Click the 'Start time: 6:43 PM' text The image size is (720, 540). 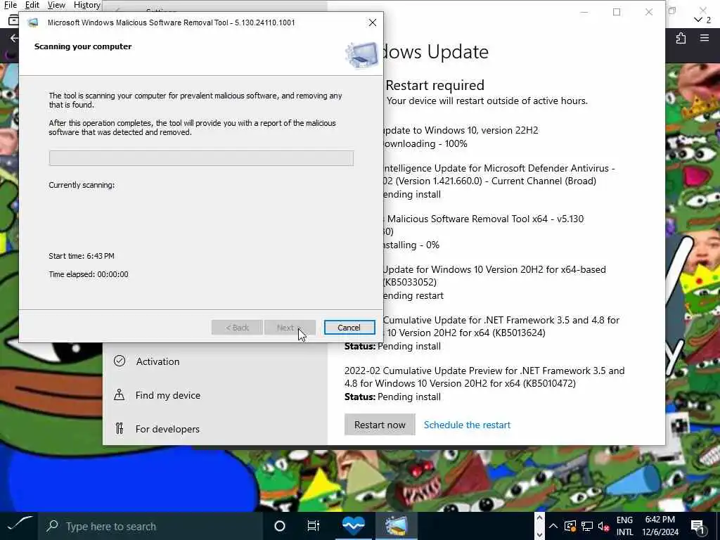82,256
